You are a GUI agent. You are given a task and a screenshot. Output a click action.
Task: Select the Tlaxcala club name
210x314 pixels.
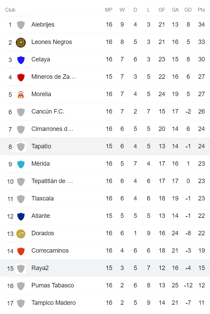(42, 198)
